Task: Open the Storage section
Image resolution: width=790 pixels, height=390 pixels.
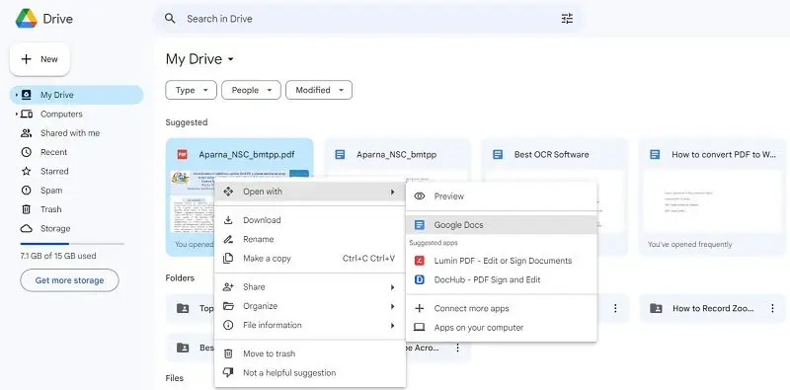Action: point(77,229)
